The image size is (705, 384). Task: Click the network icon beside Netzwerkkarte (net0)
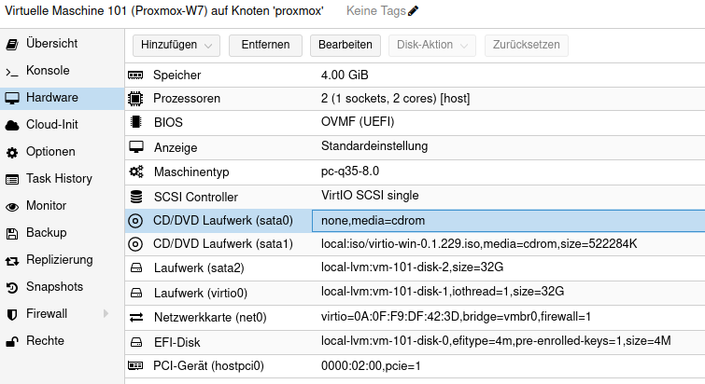(135, 317)
